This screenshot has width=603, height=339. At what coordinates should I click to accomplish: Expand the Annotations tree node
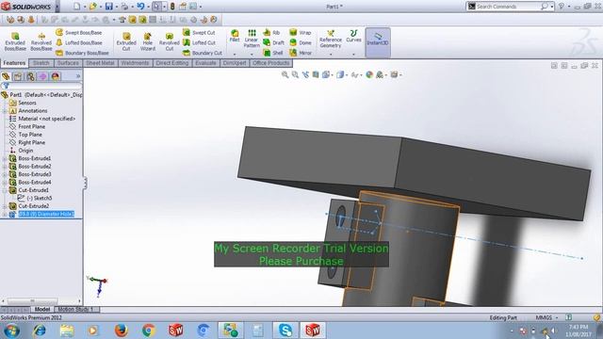5,111
